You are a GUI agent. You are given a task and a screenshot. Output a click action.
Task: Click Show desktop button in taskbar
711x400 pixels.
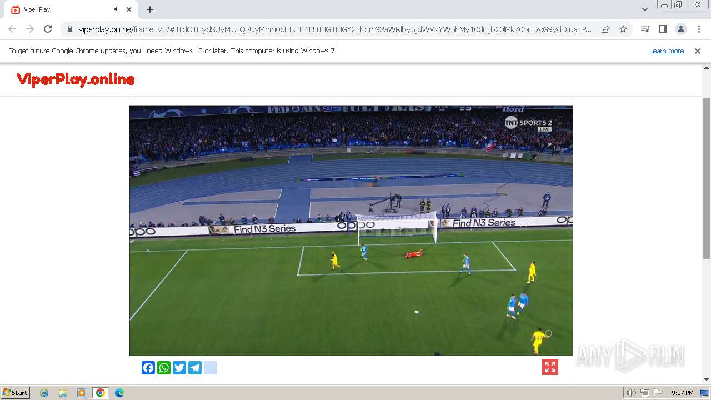click(x=704, y=393)
